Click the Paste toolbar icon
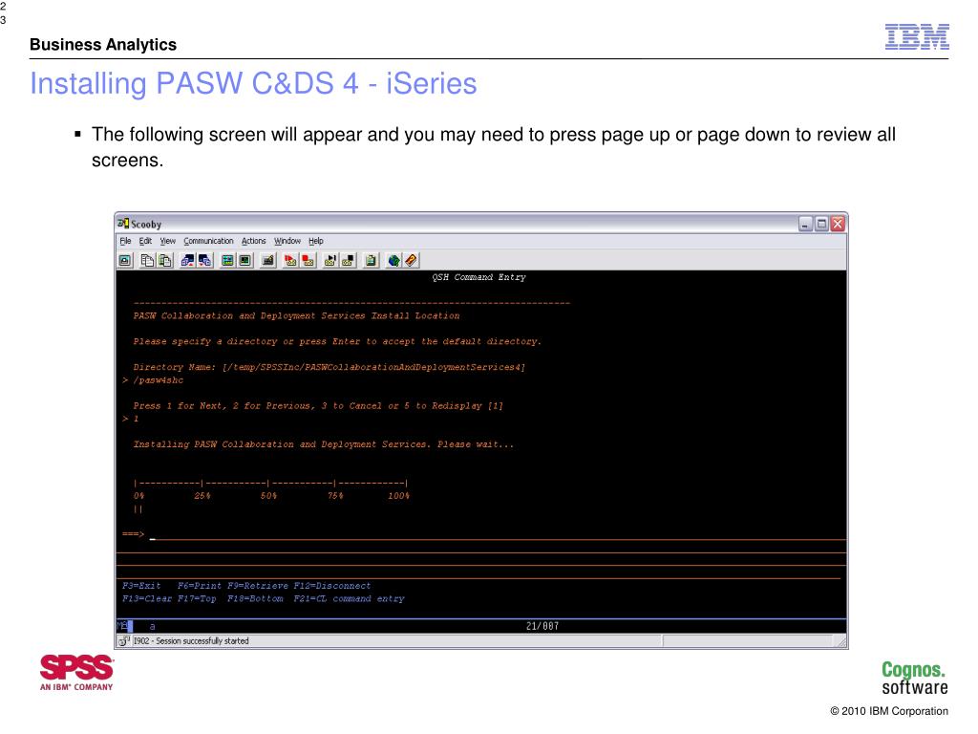The image size is (978, 734). 165,261
